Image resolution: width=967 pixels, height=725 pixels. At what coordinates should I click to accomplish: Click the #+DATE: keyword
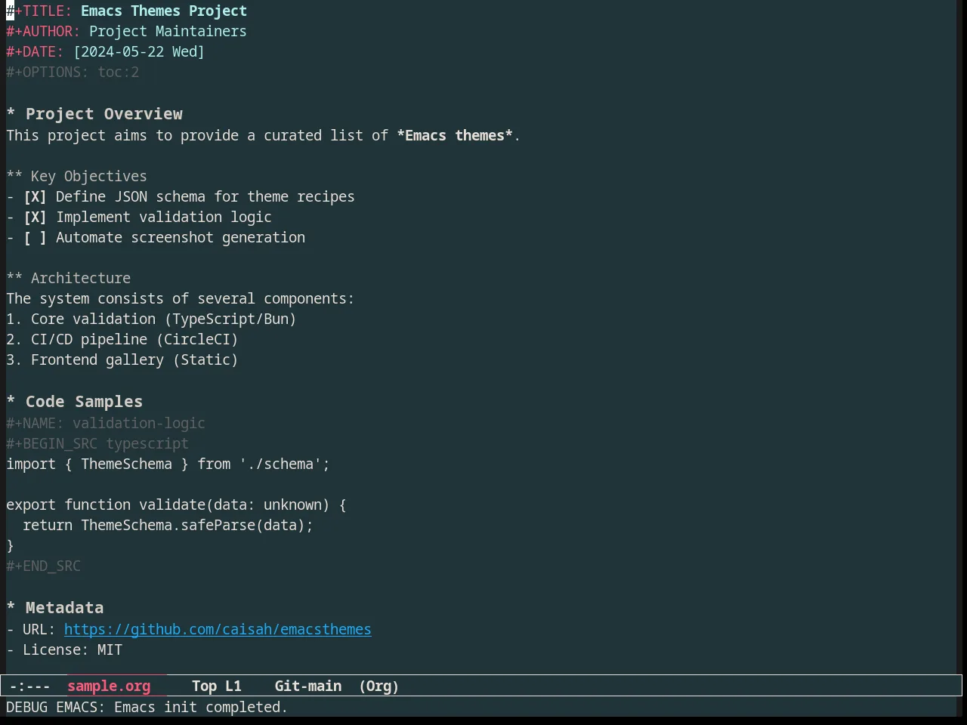pyautogui.click(x=35, y=52)
